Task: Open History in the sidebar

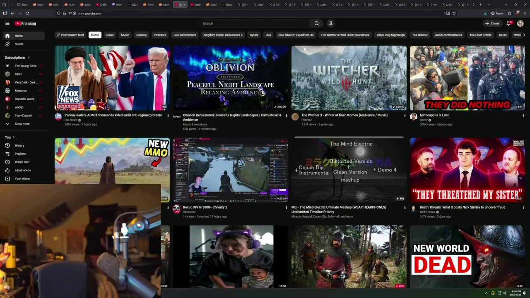Action: coord(23,145)
